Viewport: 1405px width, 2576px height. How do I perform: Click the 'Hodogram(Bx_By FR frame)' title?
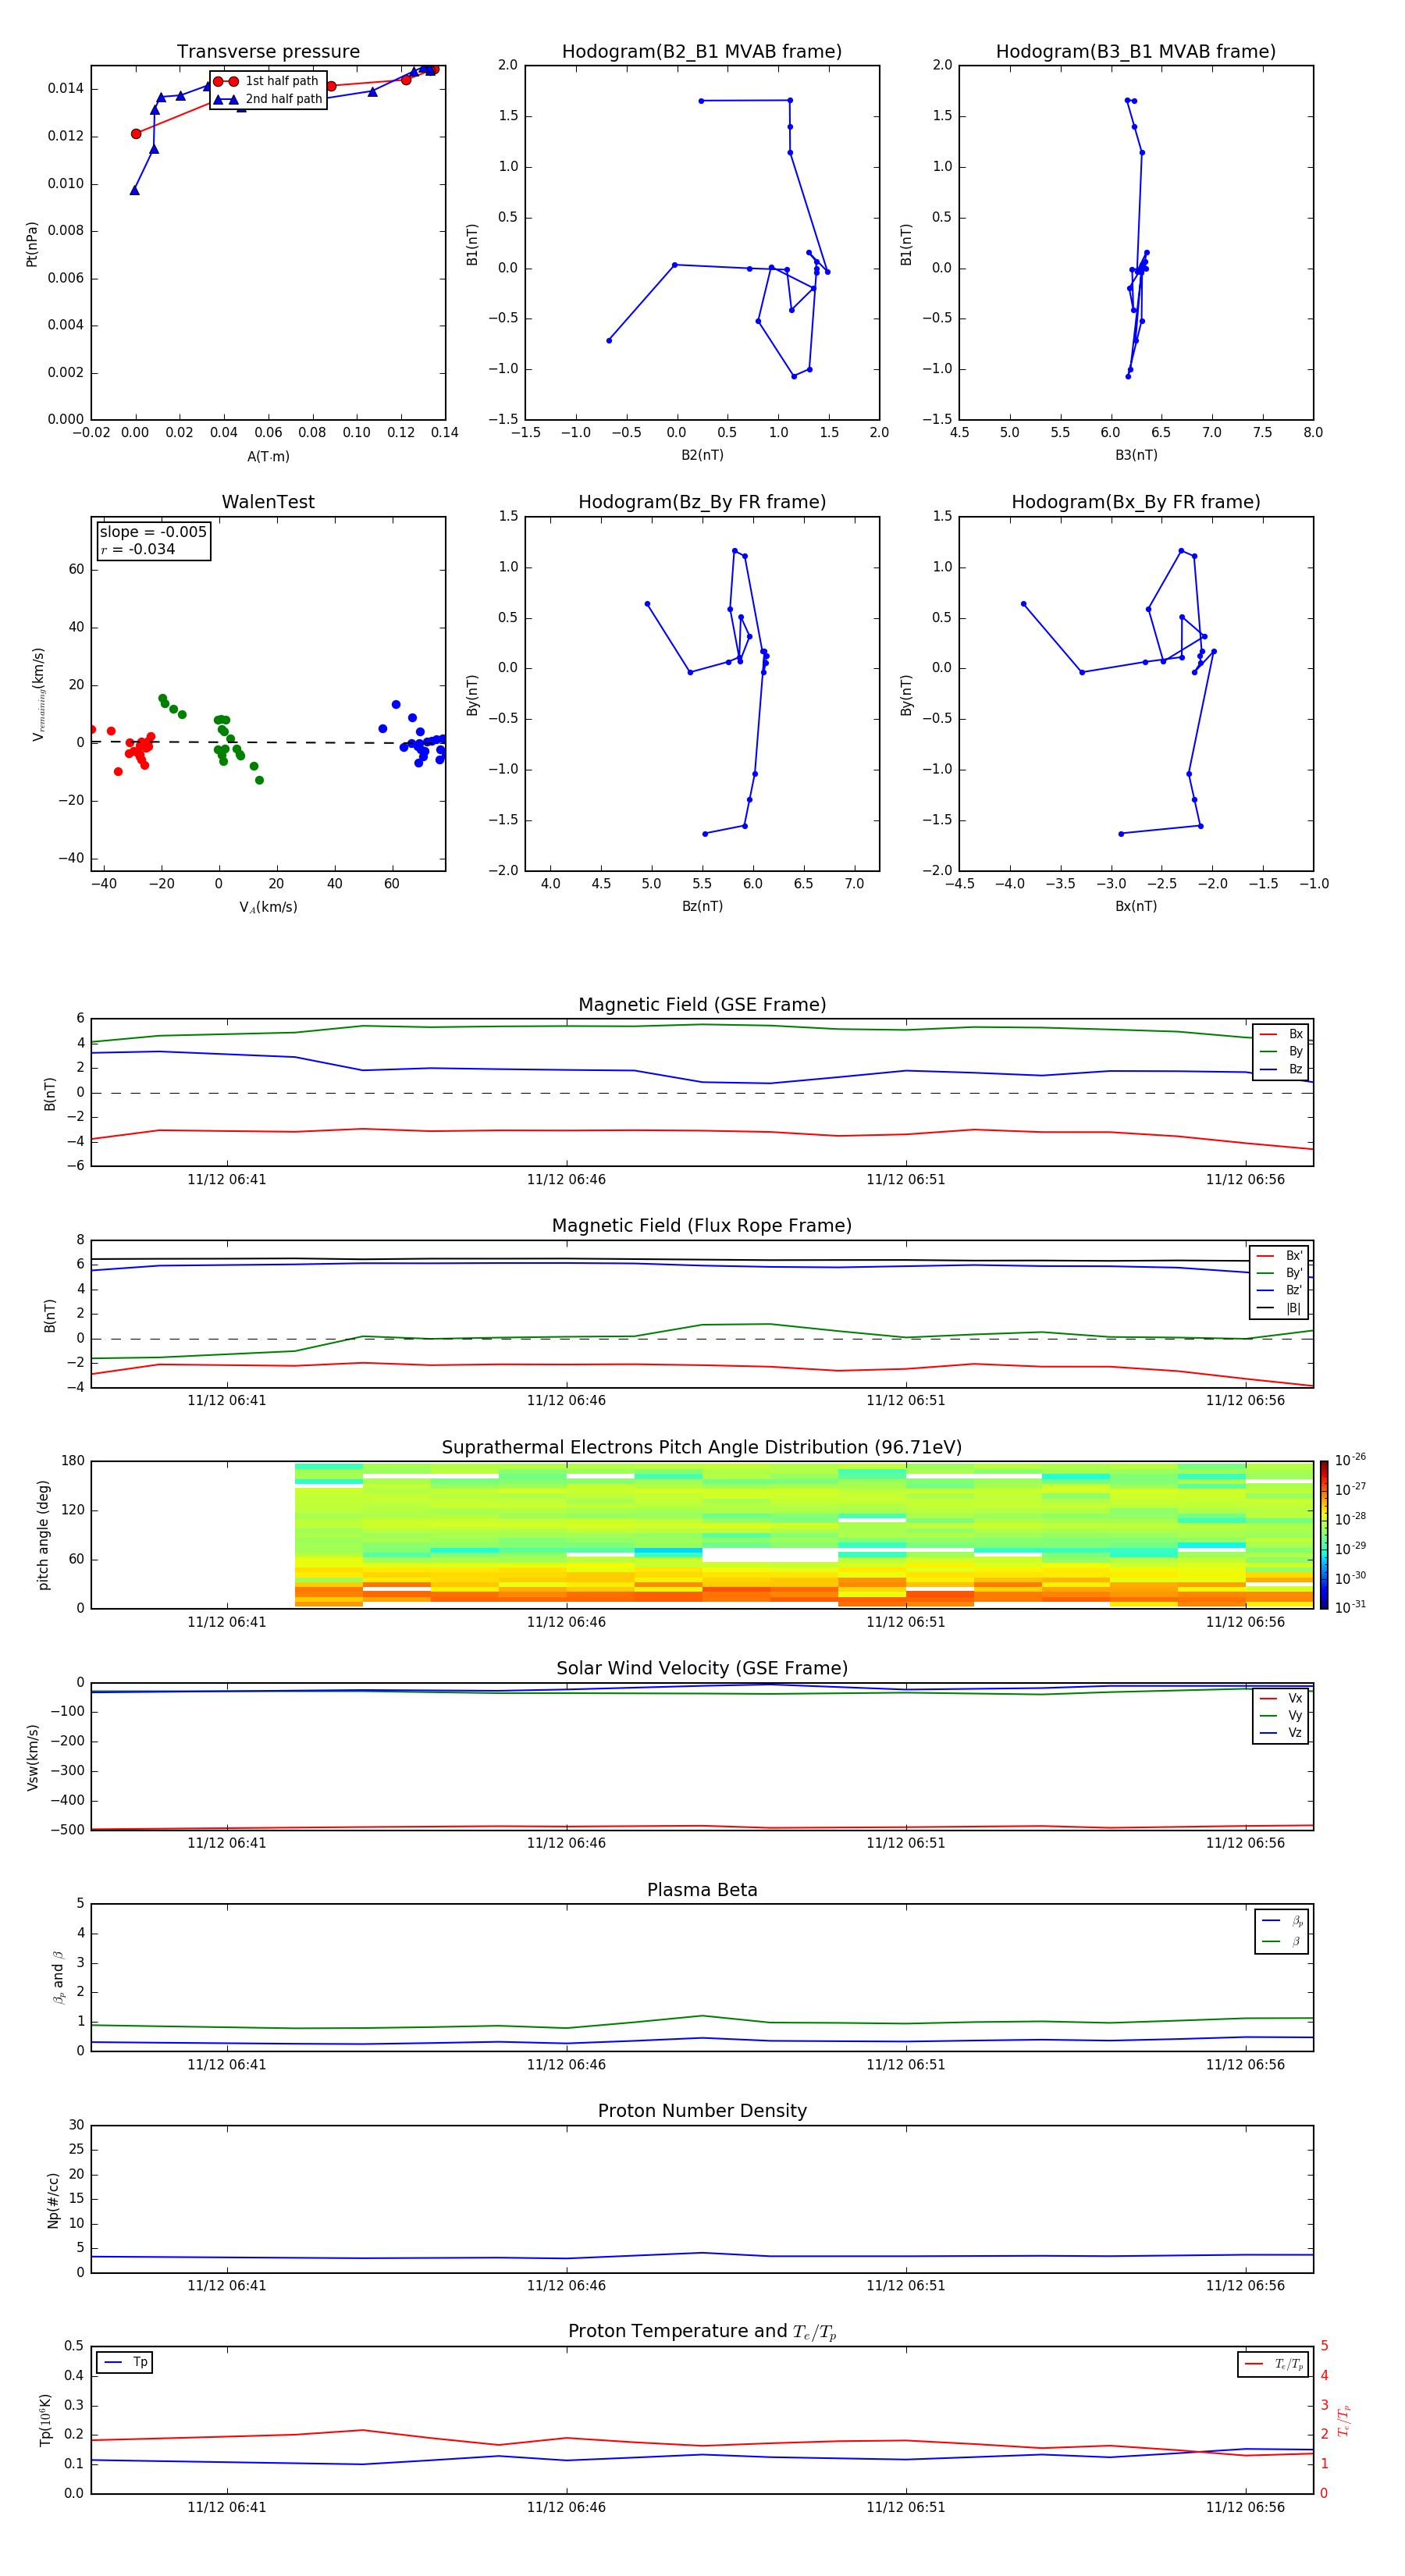(1136, 502)
